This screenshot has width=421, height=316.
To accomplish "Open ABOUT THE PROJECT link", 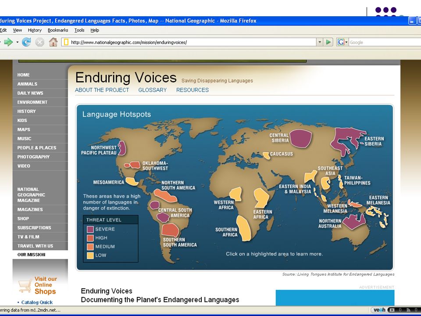I will coord(102,90).
